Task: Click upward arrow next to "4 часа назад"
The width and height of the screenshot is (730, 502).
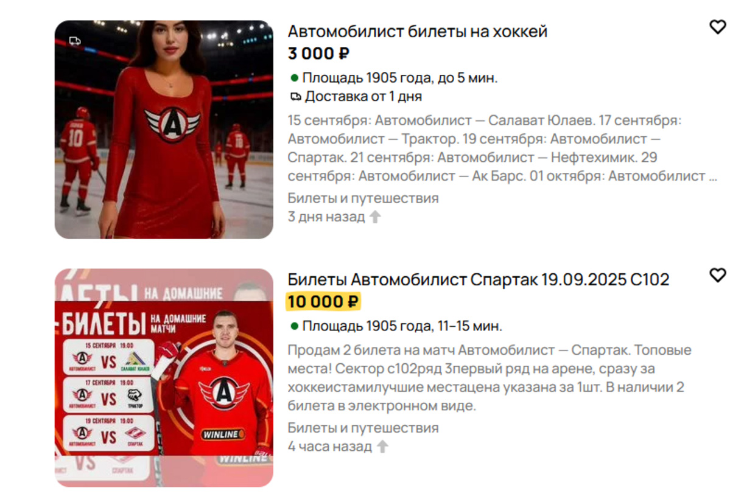Action: 383,447
